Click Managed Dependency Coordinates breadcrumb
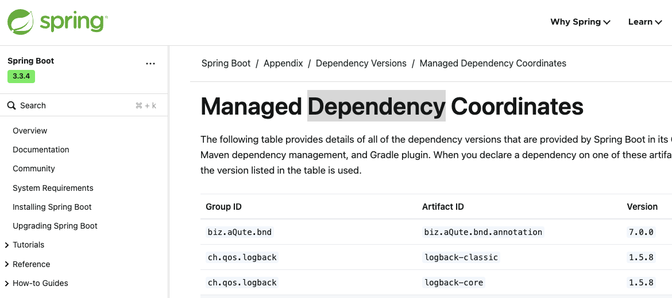 tap(493, 63)
